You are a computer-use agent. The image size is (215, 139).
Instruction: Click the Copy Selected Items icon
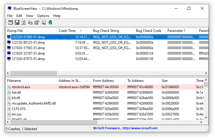(30, 22)
